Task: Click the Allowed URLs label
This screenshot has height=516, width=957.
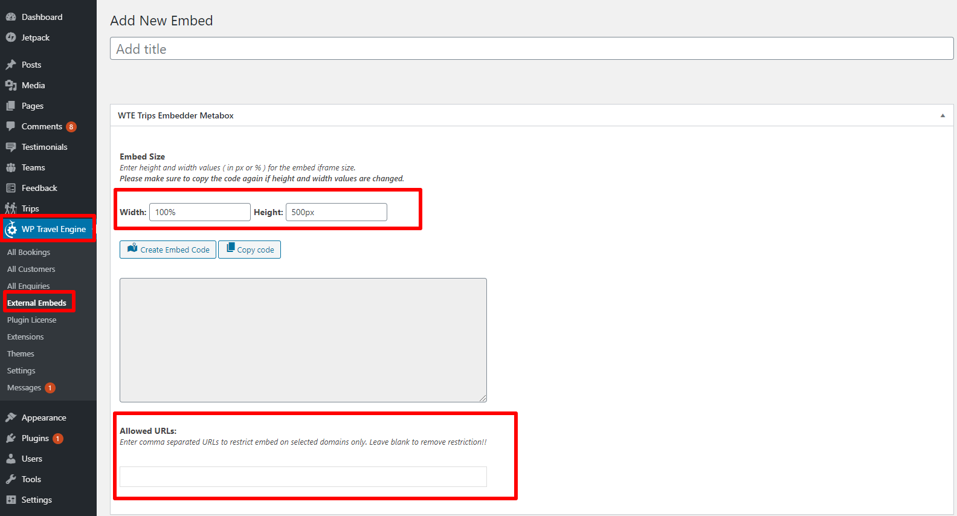Action: 148,431
